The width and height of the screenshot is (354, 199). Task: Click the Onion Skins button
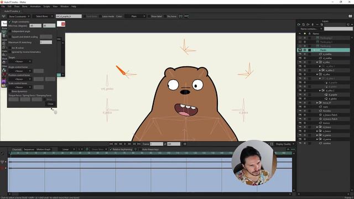click(x=98, y=149)
